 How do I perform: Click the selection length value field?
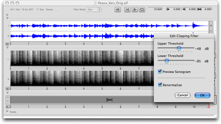(207, 9)
